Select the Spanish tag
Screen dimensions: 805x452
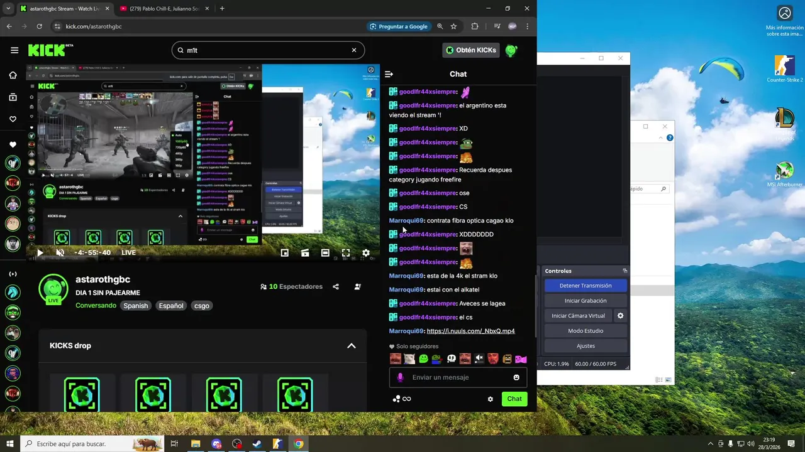(x=136, y=306)
